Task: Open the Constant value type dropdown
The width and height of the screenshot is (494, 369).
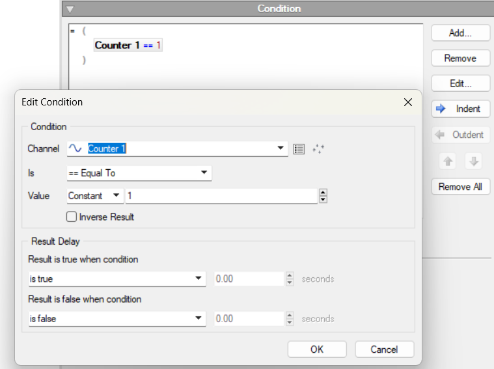Action: [x=116, y=196]
